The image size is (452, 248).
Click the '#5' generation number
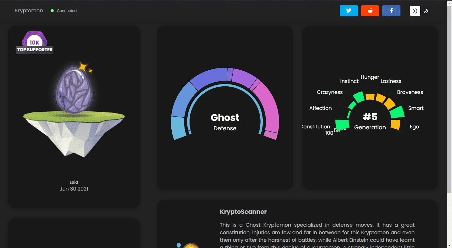[370, 117]
